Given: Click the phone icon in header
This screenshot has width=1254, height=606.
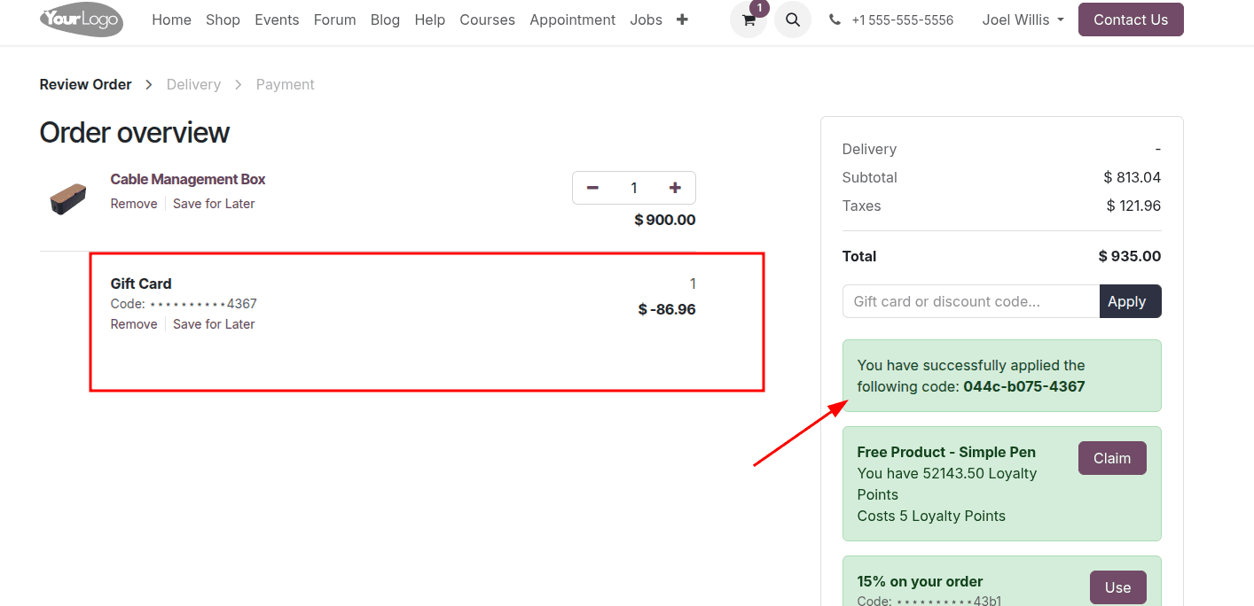Looking at the screenshot, I should coord(835,19).
